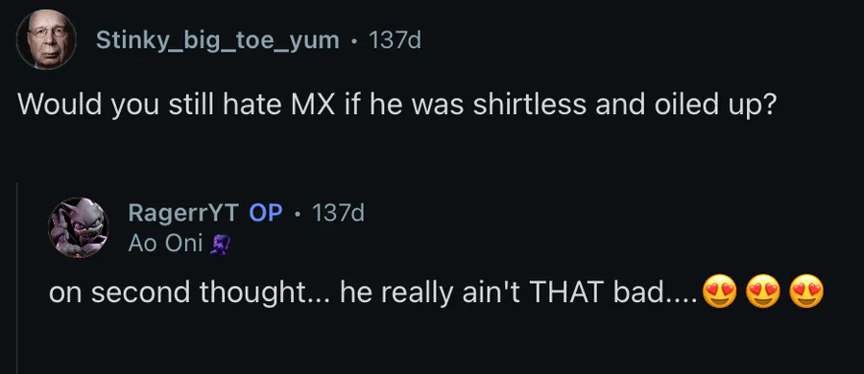This screenshot has height=374, width=864.
Task: Click the word 'bad....' before the emojis
Action: click(x=655, y=293)
